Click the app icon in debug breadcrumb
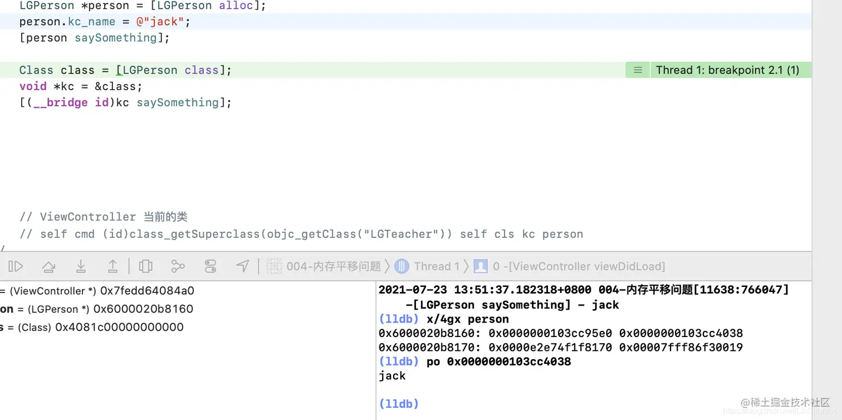 coord(274,267)
